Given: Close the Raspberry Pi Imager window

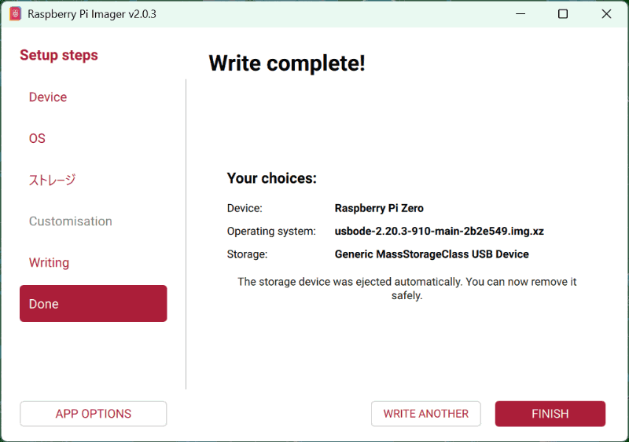Looking at the screenshot, I should 606,14.
